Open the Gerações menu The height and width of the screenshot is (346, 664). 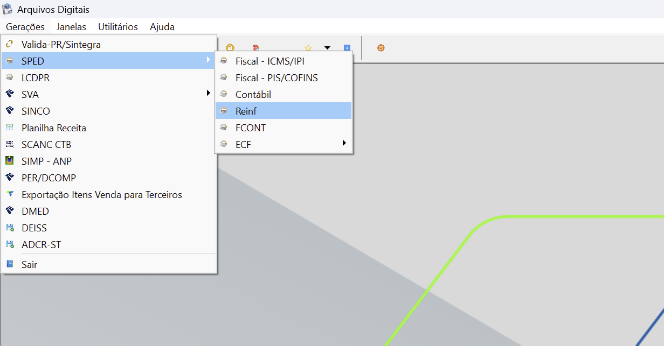point(25,27)
